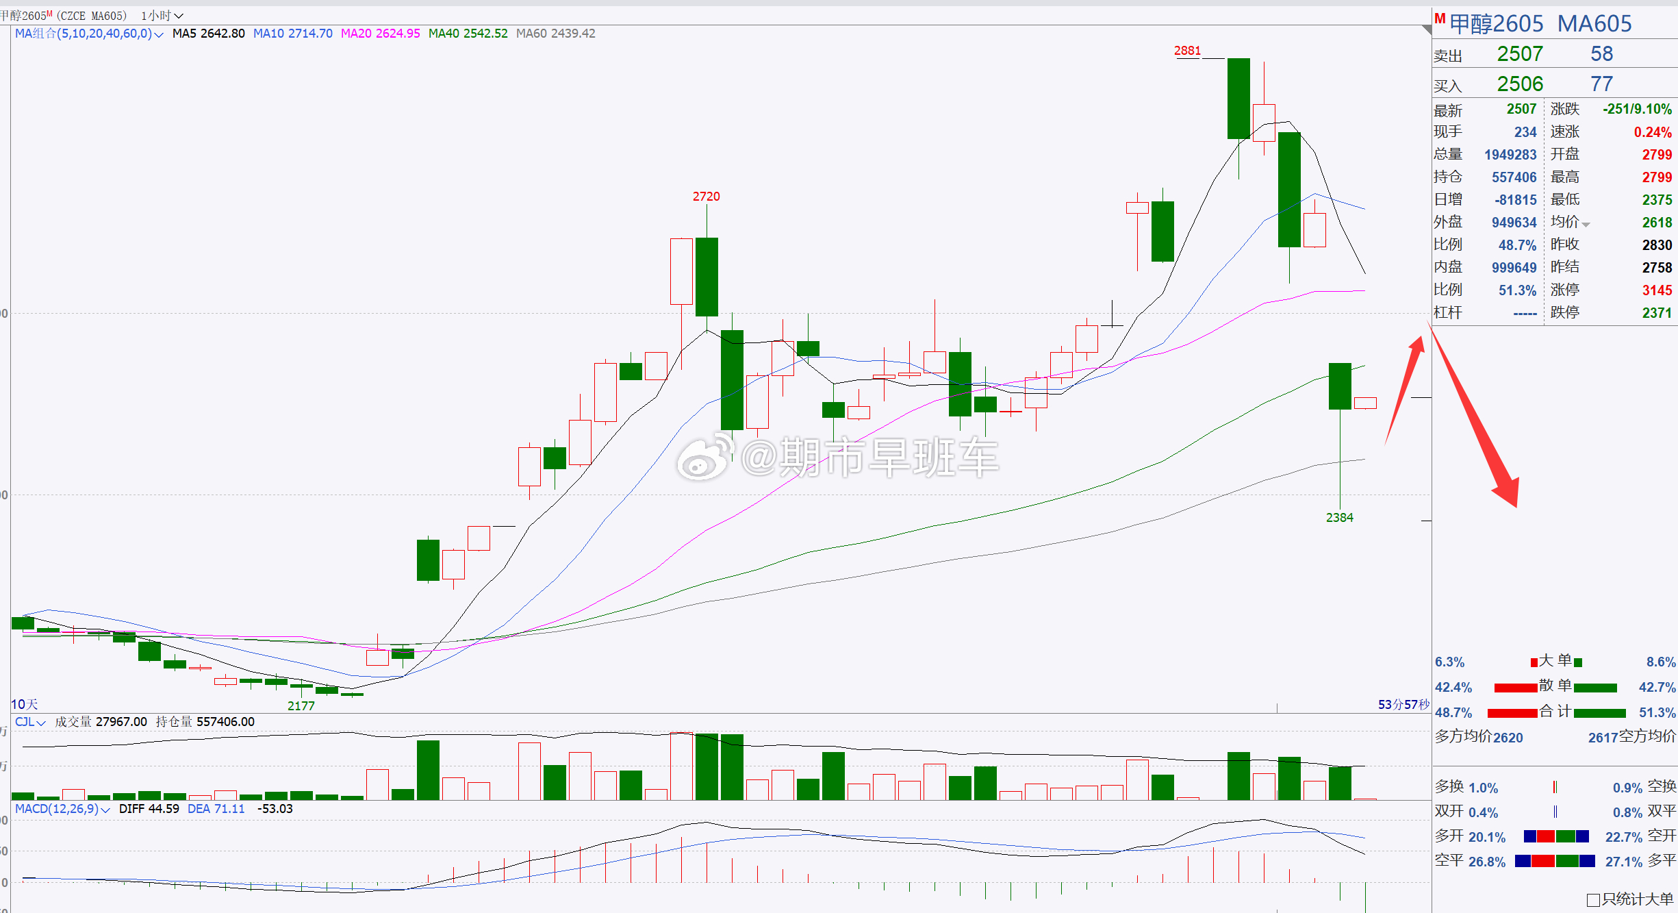Click the red M contract icon
This screenshot has height=913, width=1678.
[1440, 19]
